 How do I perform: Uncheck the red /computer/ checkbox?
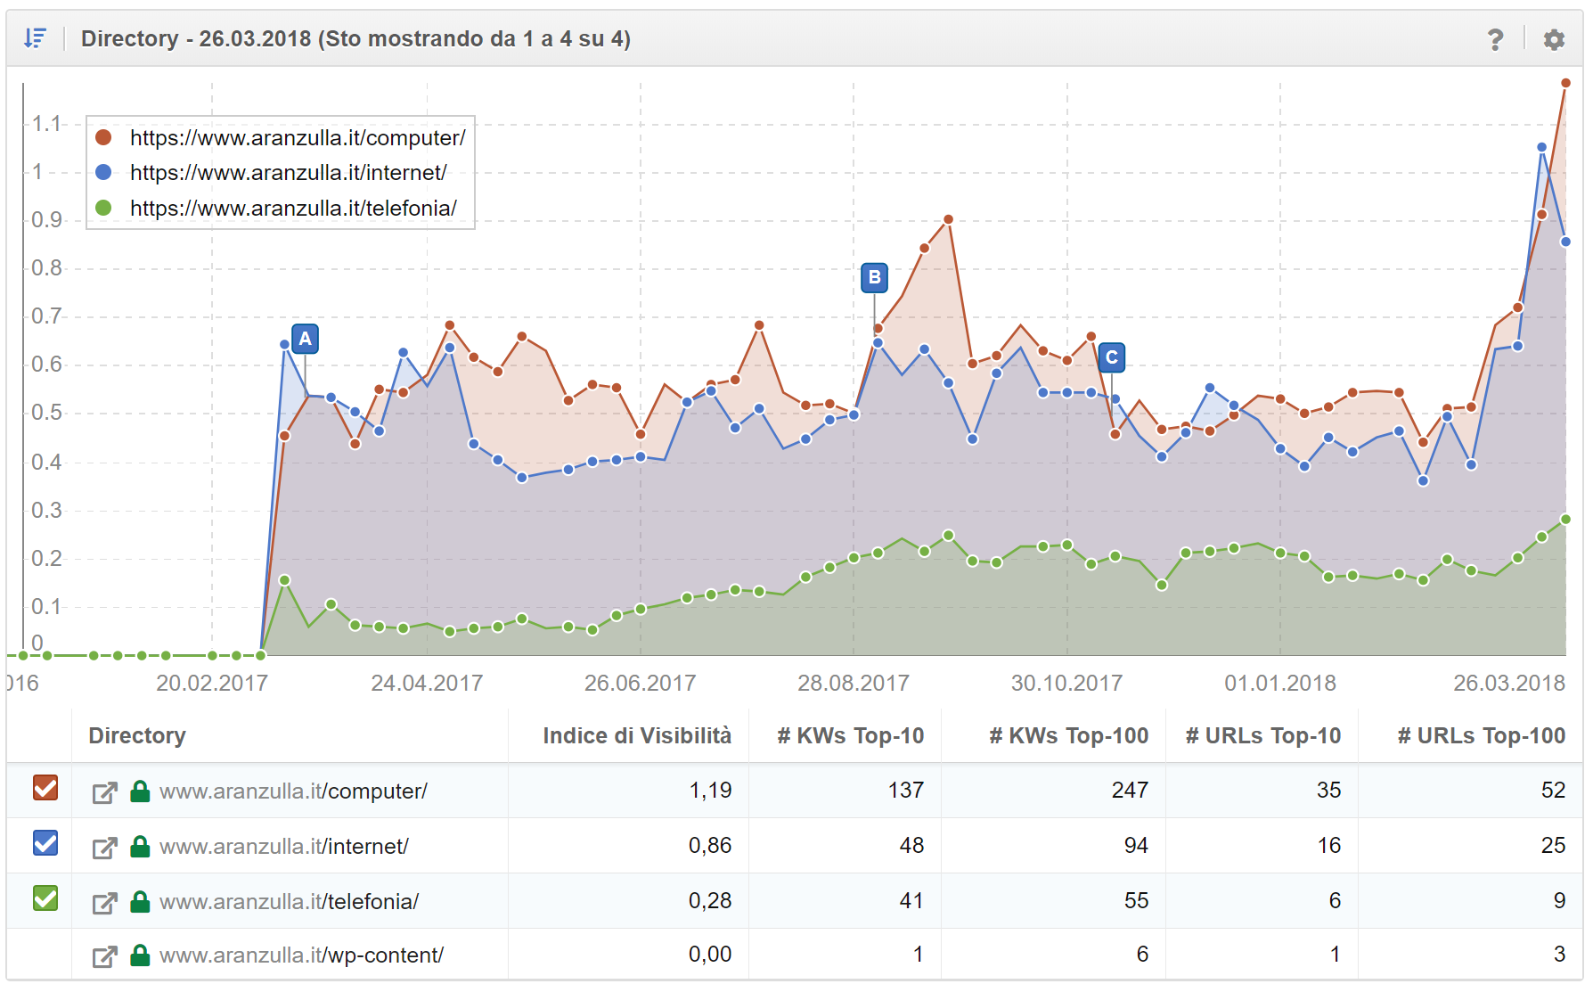45,788
